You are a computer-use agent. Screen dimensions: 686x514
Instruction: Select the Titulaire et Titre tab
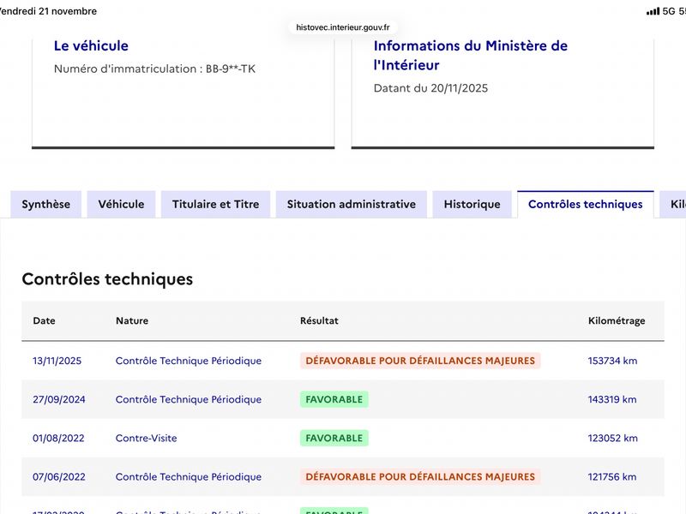[215, 204]
